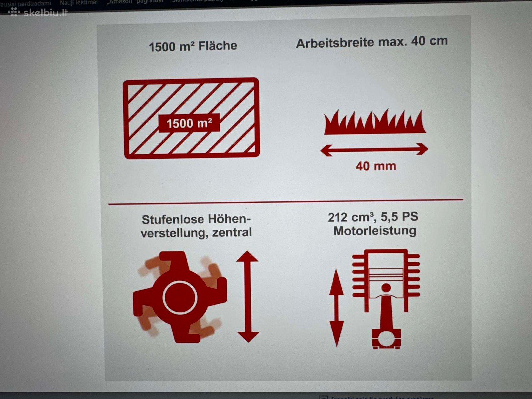This screenshot has height=399, width=532.
Task: Click the '212 cm³, 5,5 PS Motorleistung' heading
Action: [x=373, y=224]
